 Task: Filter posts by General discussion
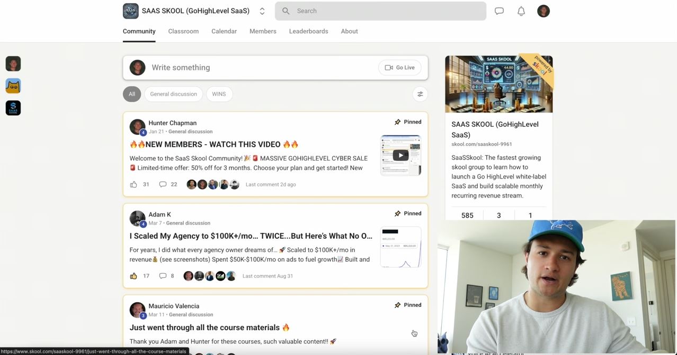173,94
